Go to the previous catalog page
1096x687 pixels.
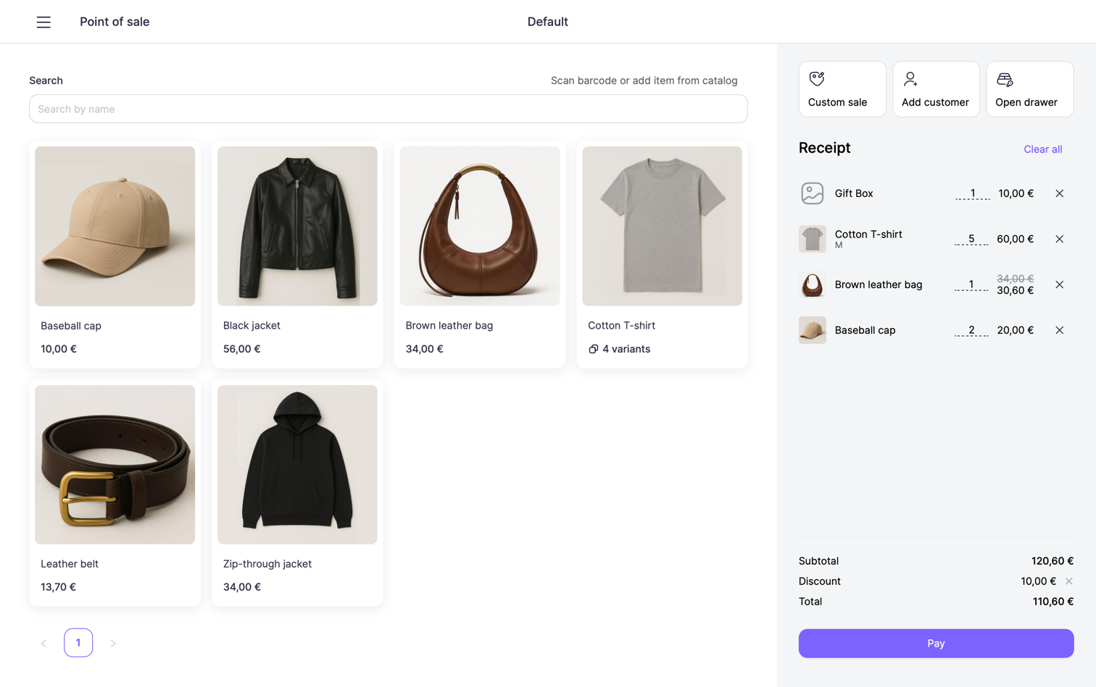43,643
